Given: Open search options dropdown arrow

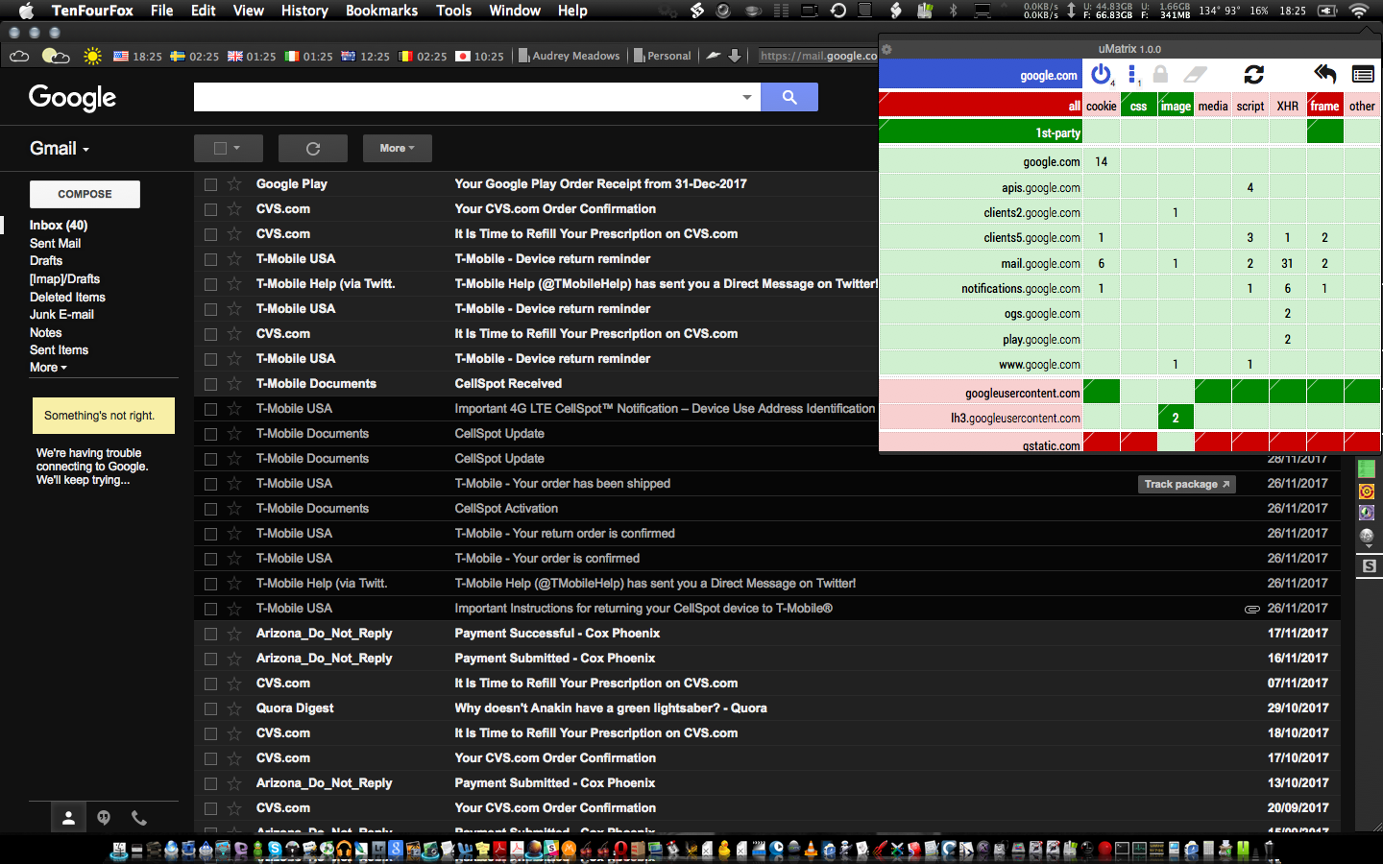Looking at the screenshot, I should pyautogui.click(x=747, y=97).
